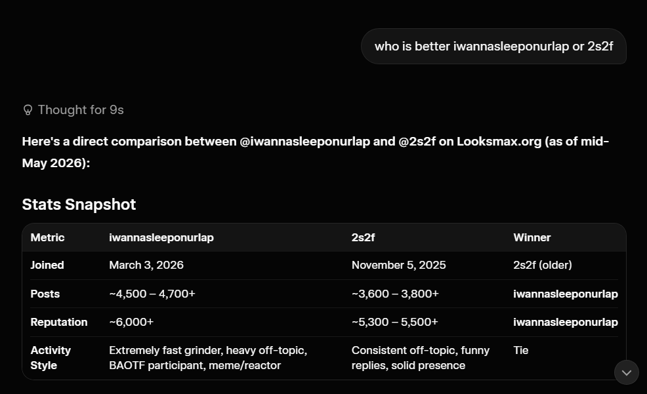Select the ~6,000+ reputation cell
This screenshot has height=394, width=647.
tap(131, 322)
